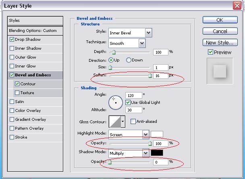Enable the Outer Glow checkbox
The width and height of the screenshot is (245, 179).
pyautogui.click(x=12, y=57)
